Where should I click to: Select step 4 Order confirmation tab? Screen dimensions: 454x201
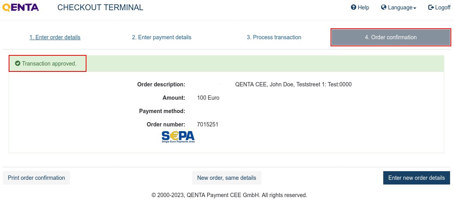pos(391,37)
